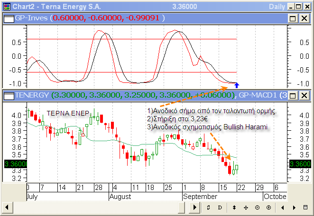314x216 pixels.
Task: Zoom out with the minus magnifier icon
Action: click(257, 208)
